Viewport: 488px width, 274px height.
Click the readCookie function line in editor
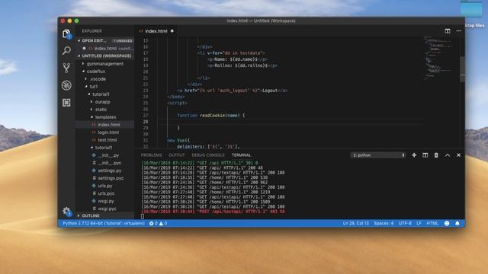point(211,115)
